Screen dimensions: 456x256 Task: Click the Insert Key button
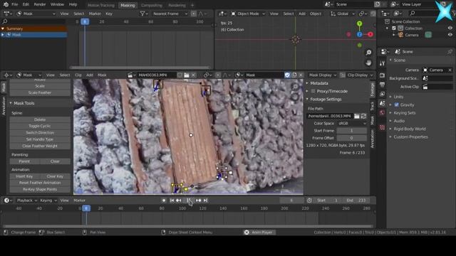pyautogui.click(x=24, y=176)
